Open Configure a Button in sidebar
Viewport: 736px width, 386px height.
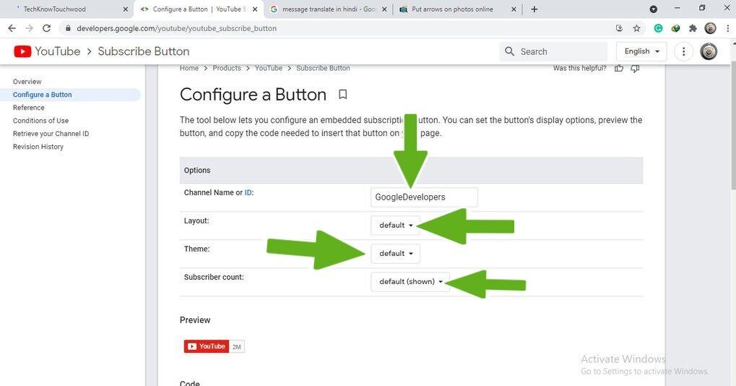(x=42, y=95)
